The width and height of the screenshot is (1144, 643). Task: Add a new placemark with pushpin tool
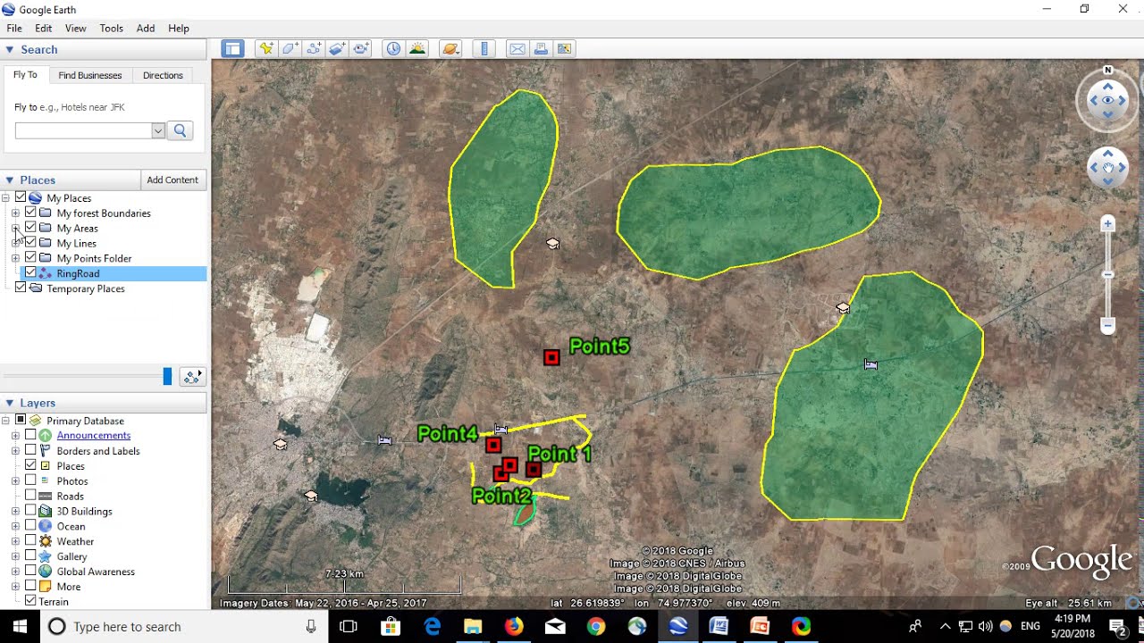pyautogui.click(x=265, y=49)
